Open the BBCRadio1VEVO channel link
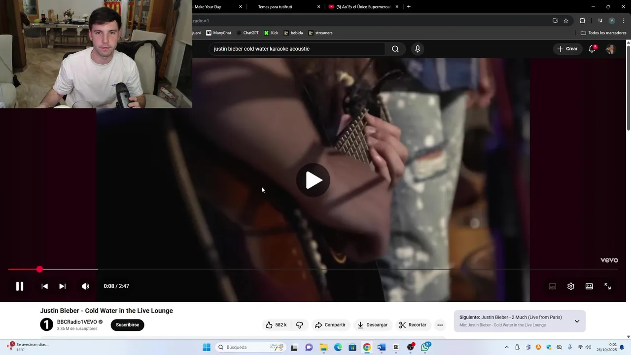631x355 pixels. (77, 322)
